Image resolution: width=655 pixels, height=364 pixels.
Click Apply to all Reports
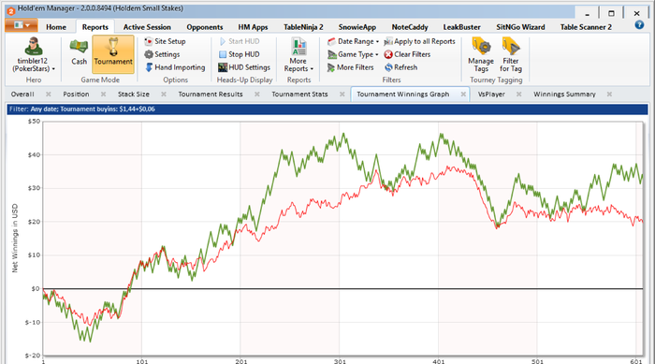click(x=419, y=41)
